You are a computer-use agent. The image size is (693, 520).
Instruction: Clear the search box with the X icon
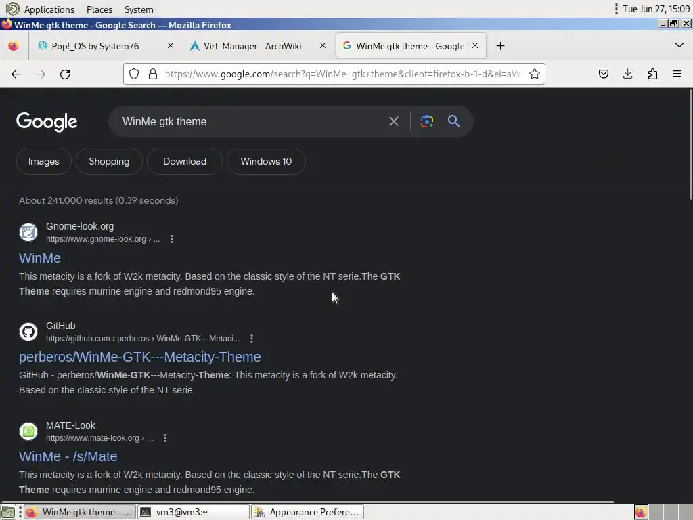(393, 121)
